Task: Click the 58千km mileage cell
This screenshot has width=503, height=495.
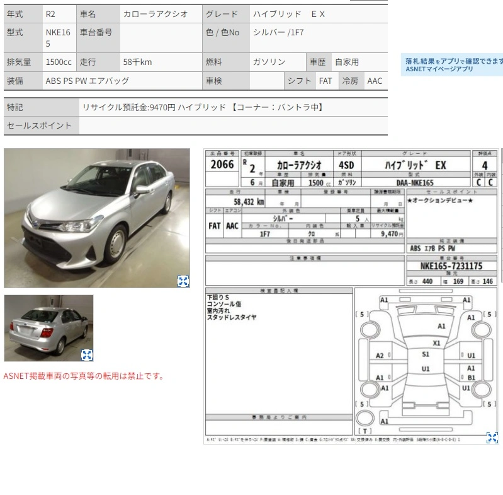Action: click(161, 62)
